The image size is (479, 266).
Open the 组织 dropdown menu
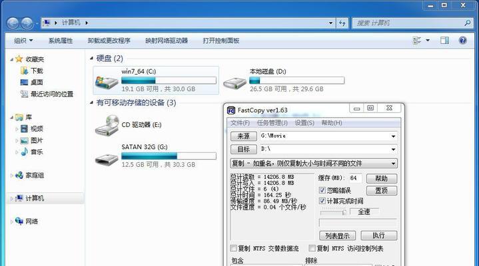(x=23, y=41)
